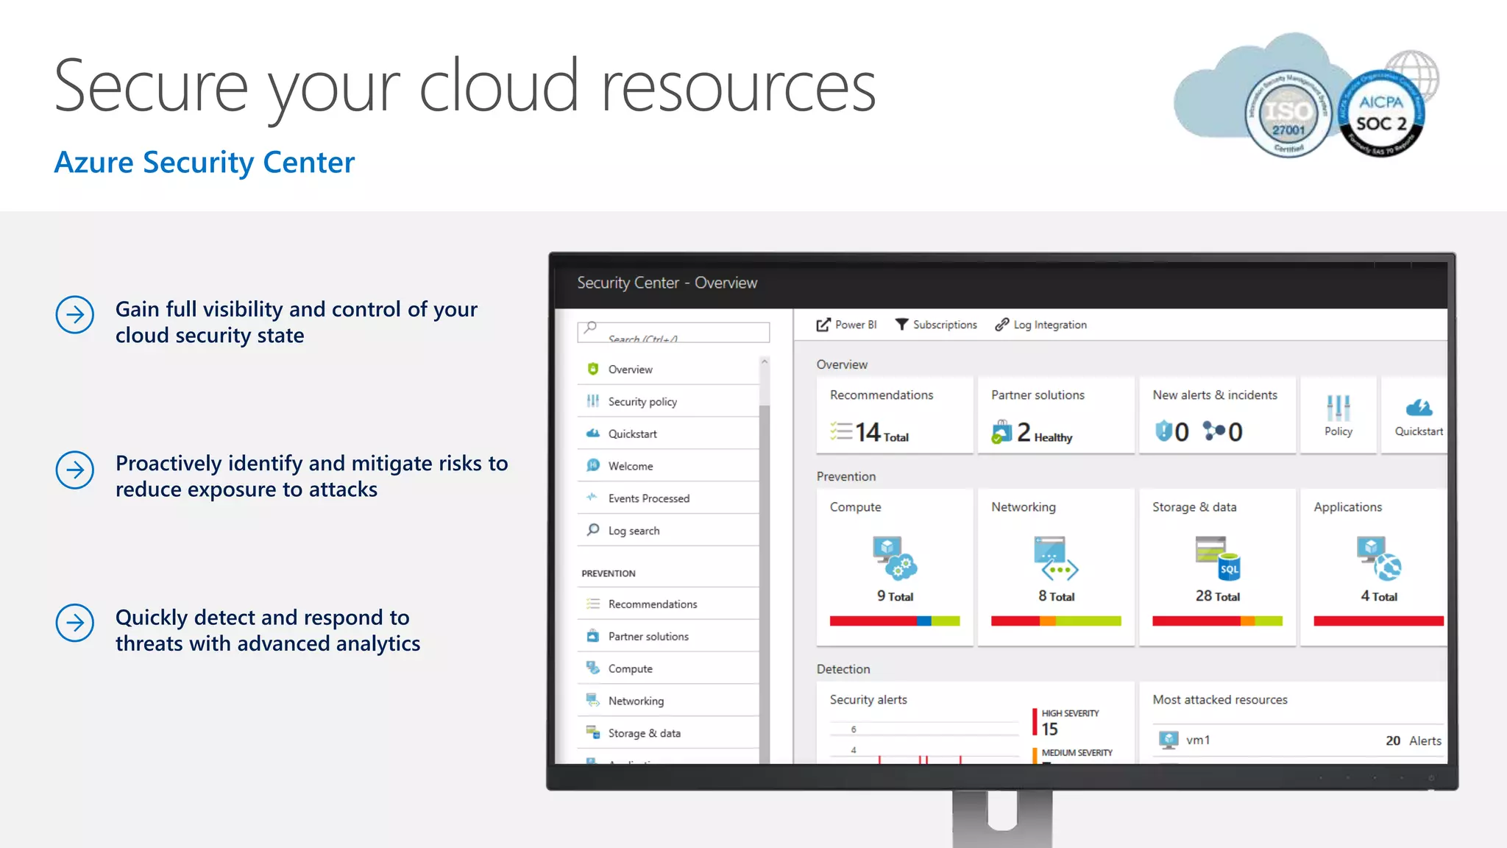
Task: Click the Security policy sliders icon
Action: coord(593,401)
